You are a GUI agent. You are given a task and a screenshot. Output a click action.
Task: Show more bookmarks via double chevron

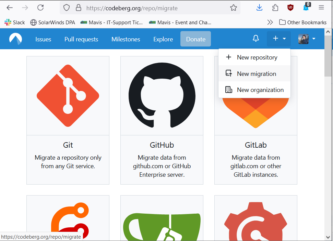point(270,23)
